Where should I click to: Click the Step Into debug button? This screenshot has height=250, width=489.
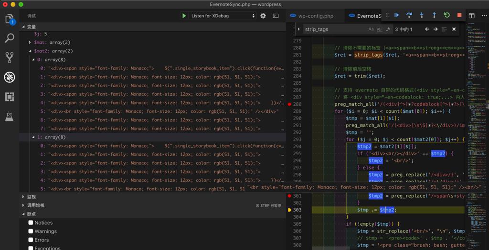pyautogui.click(x=422, y=15)
